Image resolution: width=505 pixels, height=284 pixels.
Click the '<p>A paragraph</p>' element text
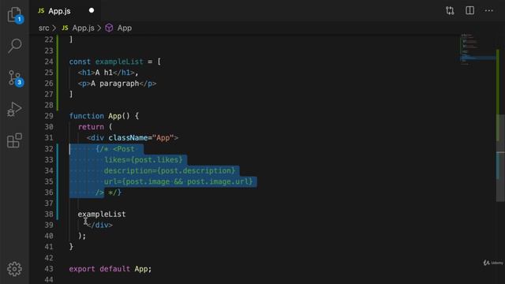coord(117,84)
